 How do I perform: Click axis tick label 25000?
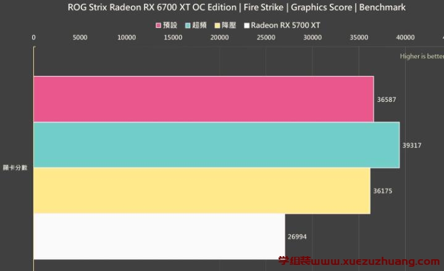266,38
